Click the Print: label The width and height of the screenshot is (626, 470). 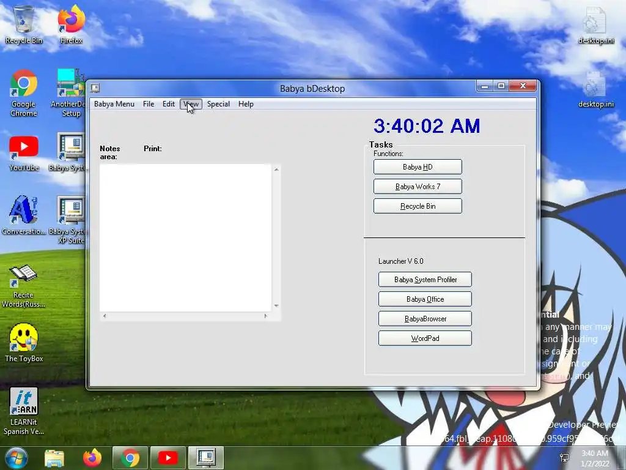point(152,148)
